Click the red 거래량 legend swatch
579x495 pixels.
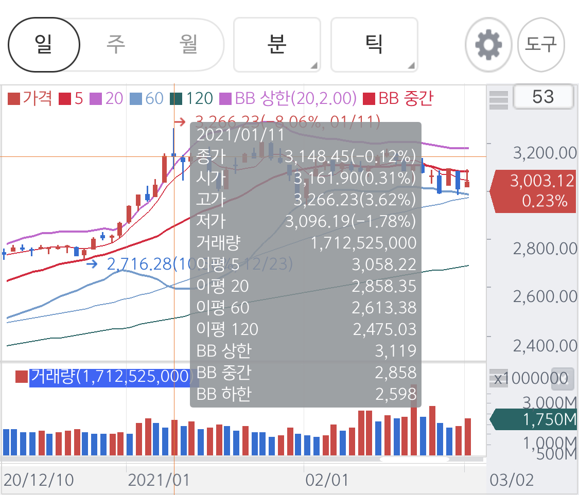(22, 377)
